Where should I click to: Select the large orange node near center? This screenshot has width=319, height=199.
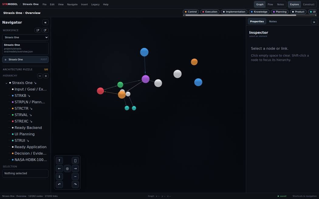(x=122, y=95)
